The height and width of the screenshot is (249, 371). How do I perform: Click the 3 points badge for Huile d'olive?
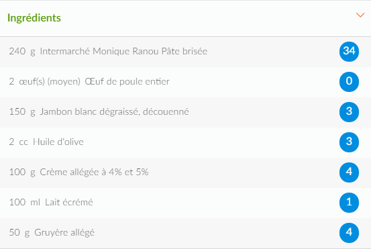[349, 142]
